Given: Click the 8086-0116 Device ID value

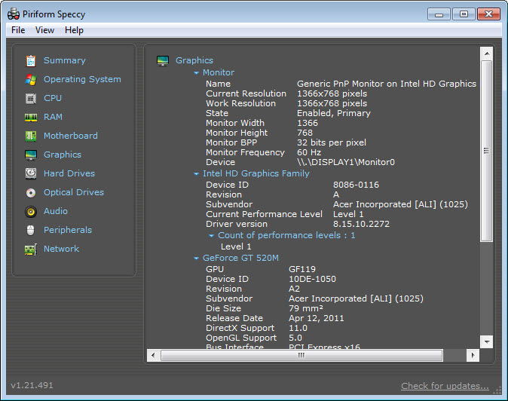Looking at the screenshot, I should (356, 185).
